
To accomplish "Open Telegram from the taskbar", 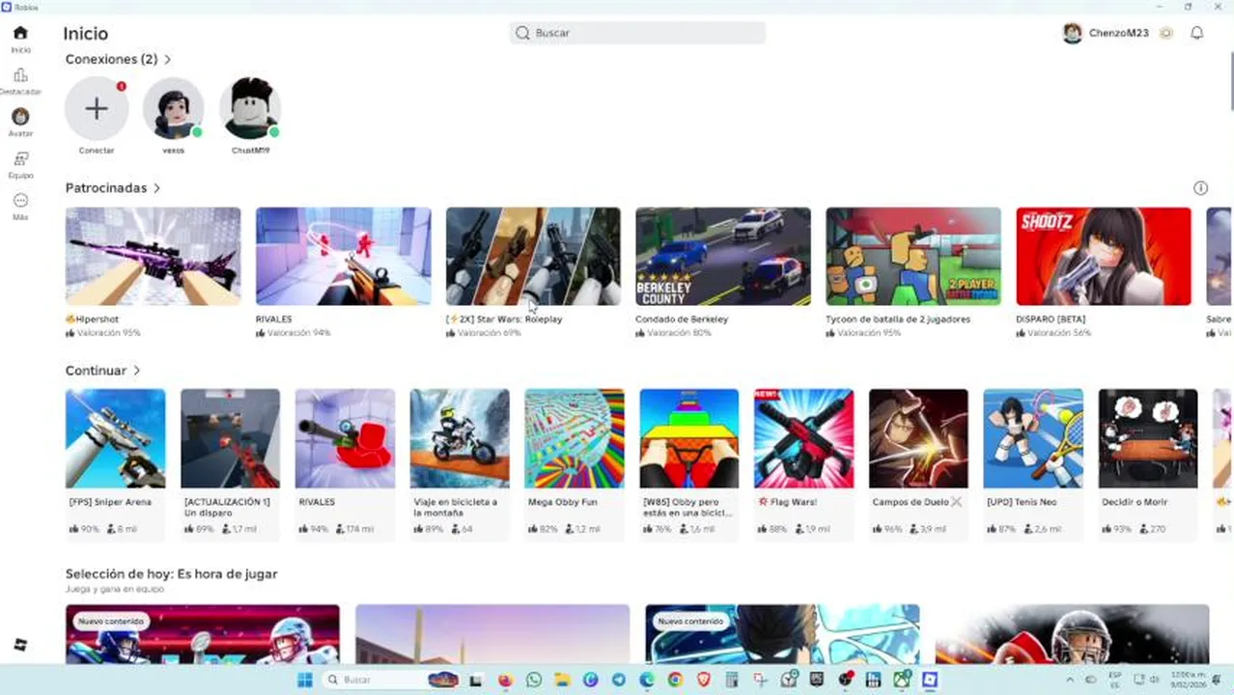I will (x=619, y=680).
